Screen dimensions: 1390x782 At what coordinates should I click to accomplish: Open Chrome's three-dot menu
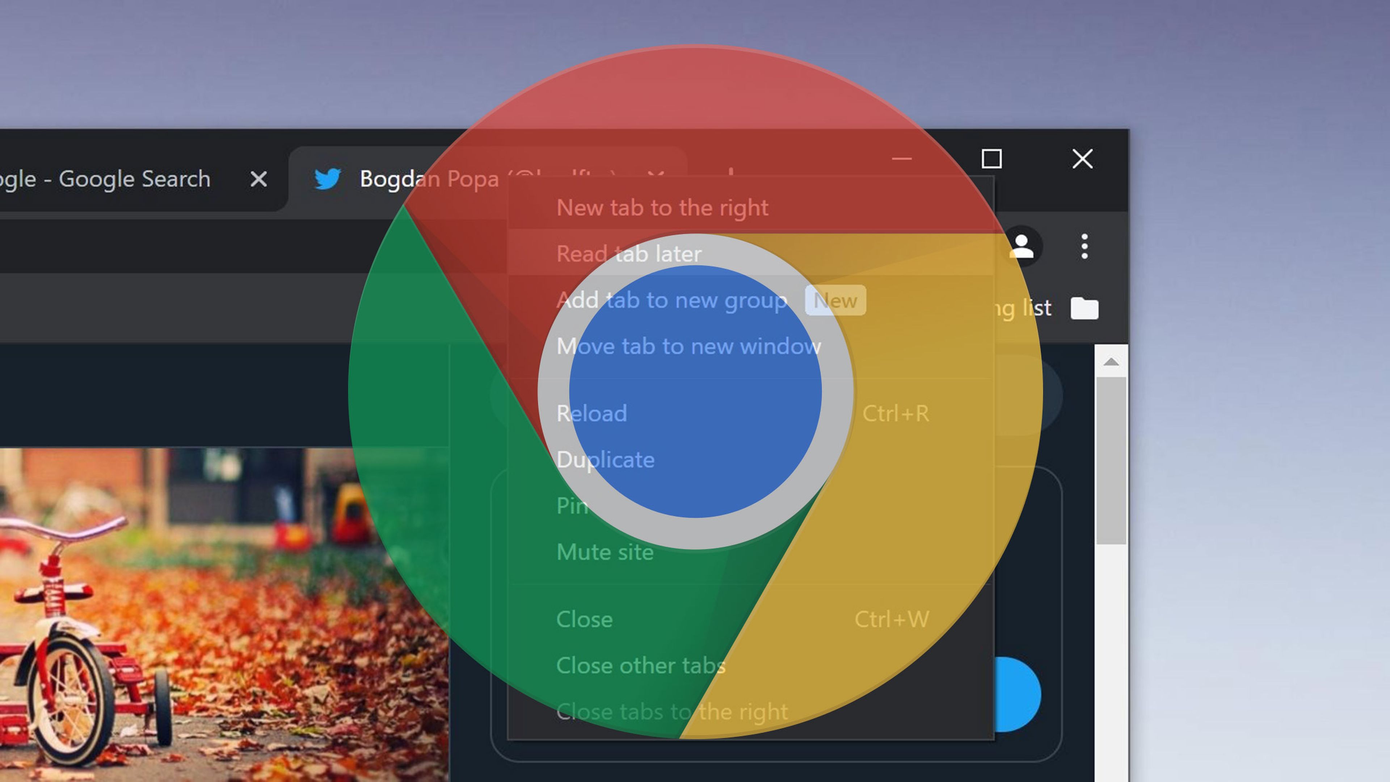coord(1084,247)
